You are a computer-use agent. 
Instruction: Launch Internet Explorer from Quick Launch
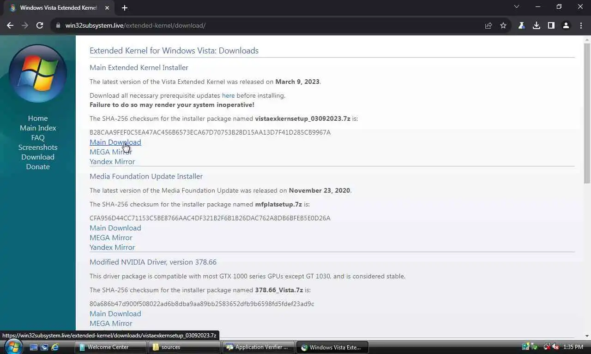[x=55, y=347]
